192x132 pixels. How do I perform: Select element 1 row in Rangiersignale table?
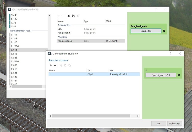point(94,74)
